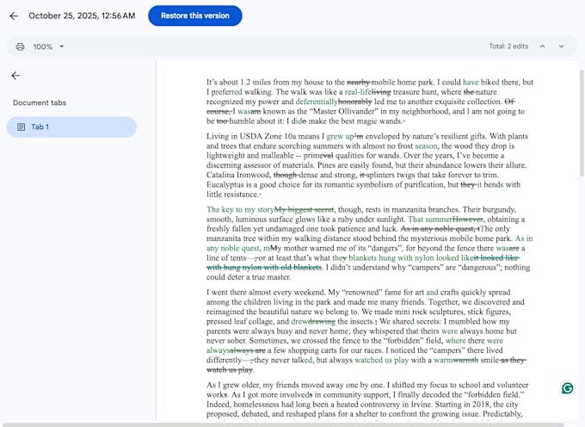
Task: Click struck-through text 'My biggest secret'
Action: (x=304, y=209)
